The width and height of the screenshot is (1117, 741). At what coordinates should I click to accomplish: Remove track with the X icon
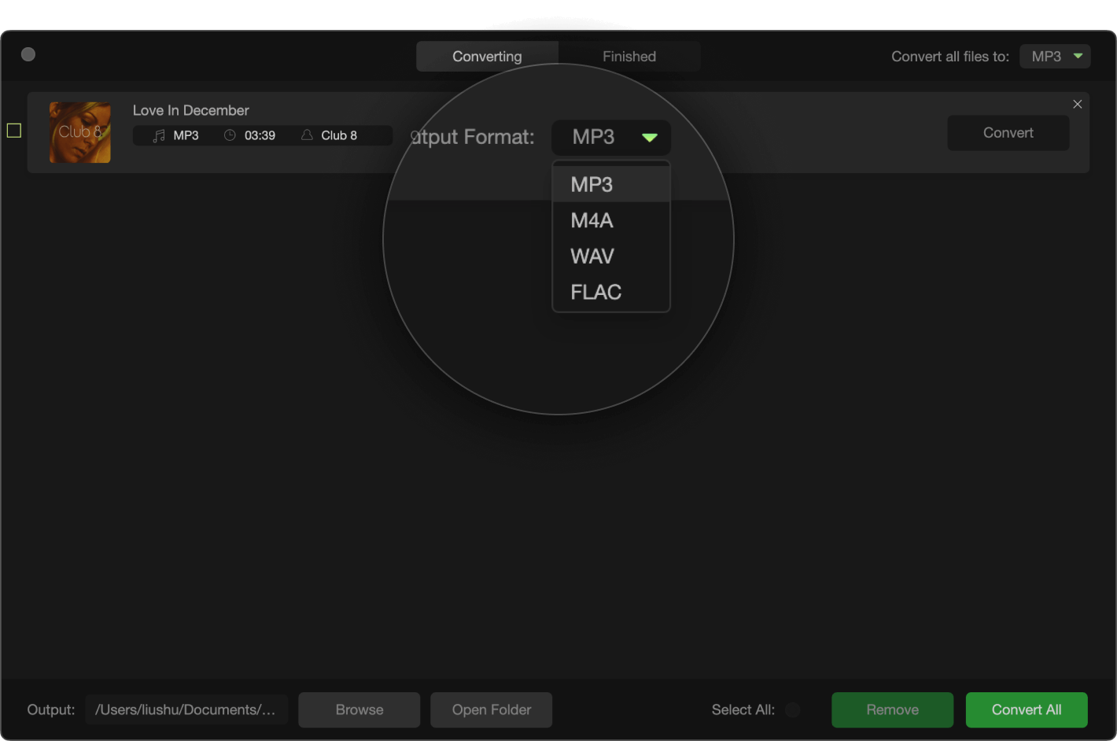[1077, 104]
